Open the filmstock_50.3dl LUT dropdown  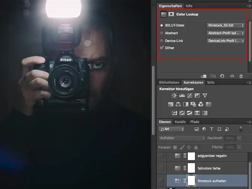point(226,26)
